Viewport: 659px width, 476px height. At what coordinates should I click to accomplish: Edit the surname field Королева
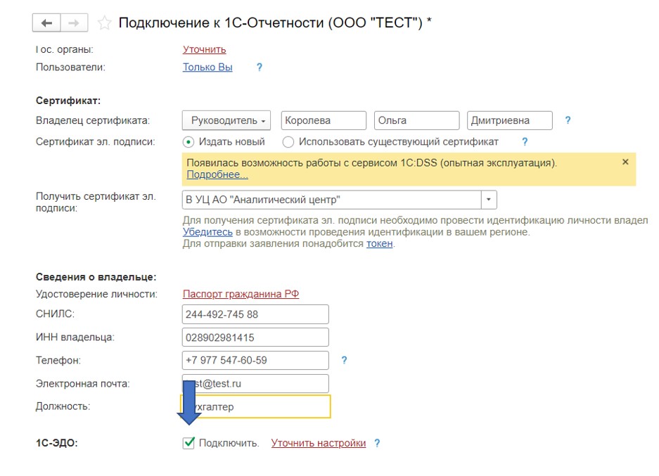click(324, 120)
